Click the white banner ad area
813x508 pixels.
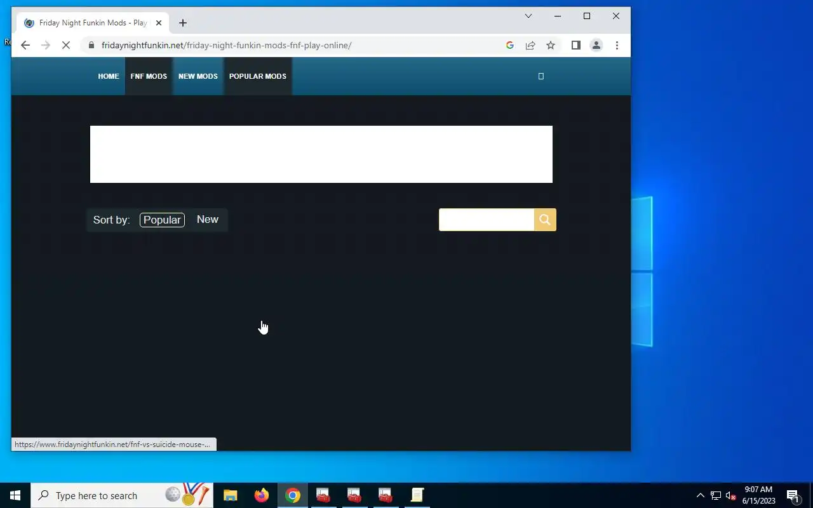tap(321, 154)
